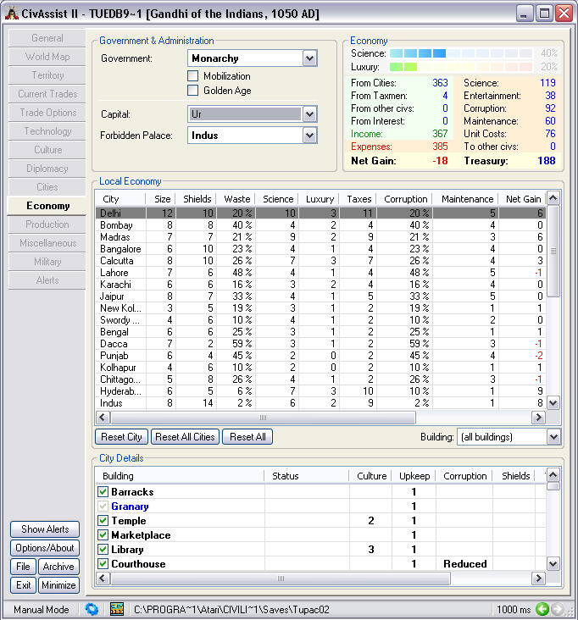This screenshot has height=620, width=578.
Task: Click the Local Economy horizontal scrollbar thumb
Action: coord(263,418)
